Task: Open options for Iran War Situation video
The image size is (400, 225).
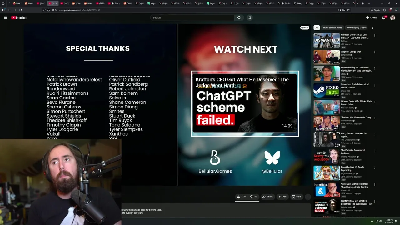Action: (375, 118)
